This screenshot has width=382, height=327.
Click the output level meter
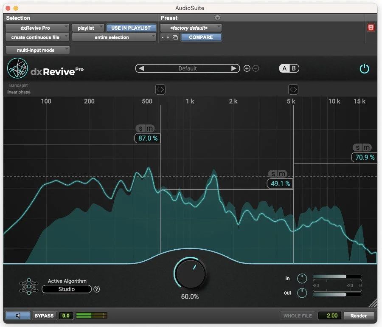tap(337, 295)
